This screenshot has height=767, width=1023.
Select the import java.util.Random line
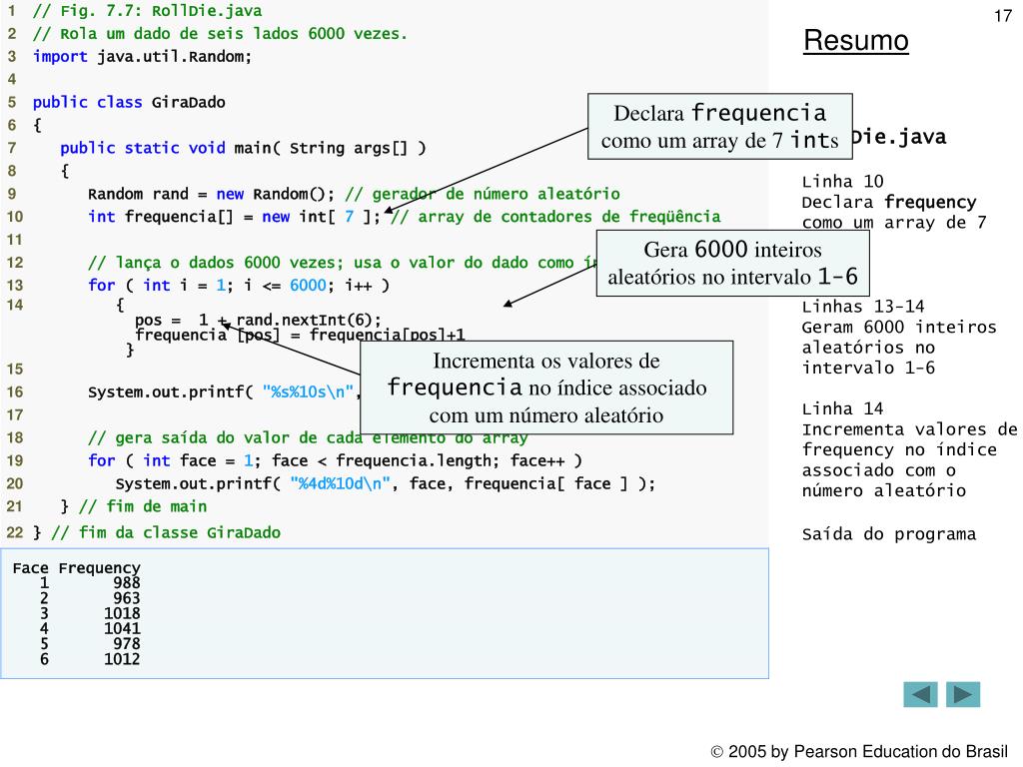pyautogui.click(x=142, y=57)
